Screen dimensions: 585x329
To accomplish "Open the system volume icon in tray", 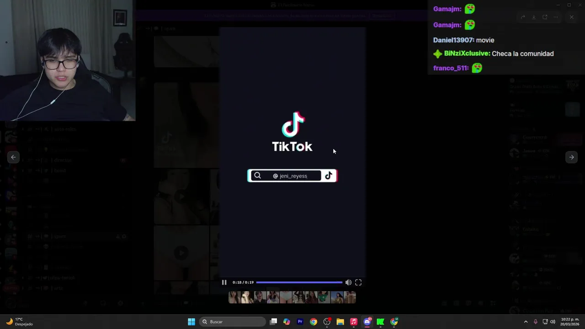I will click(553, 322).
